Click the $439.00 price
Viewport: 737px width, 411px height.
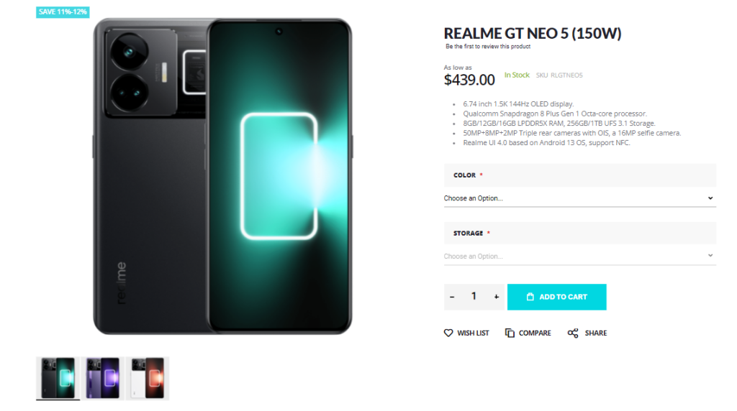point(469,80)
